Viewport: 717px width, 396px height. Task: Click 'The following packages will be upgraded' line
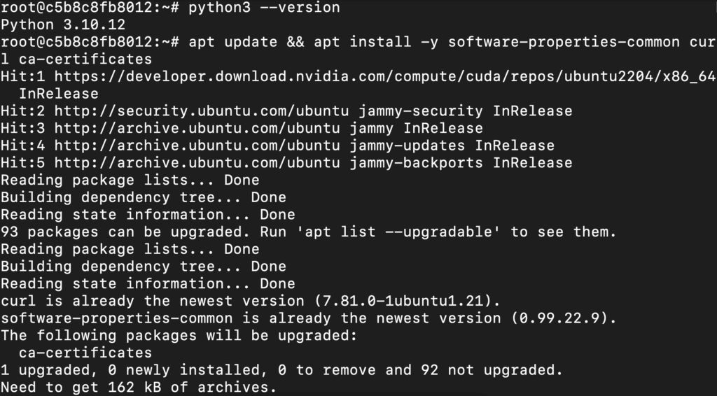point(179,336)
